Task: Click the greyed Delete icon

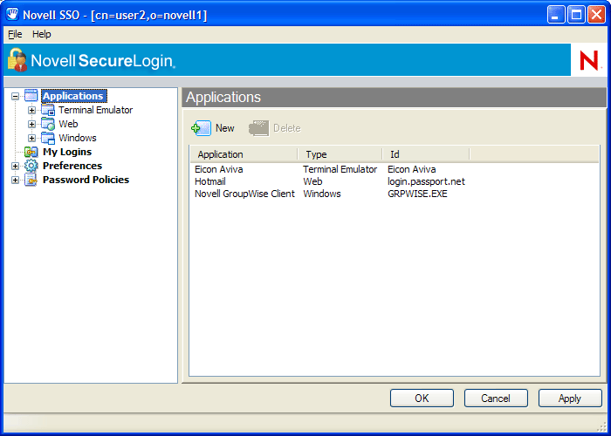Action: [258, 128]
